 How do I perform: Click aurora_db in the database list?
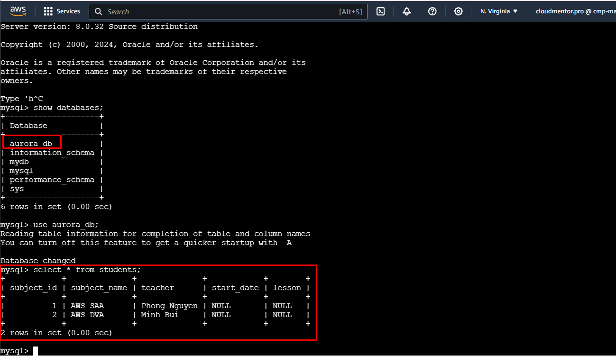click(31, 144)
